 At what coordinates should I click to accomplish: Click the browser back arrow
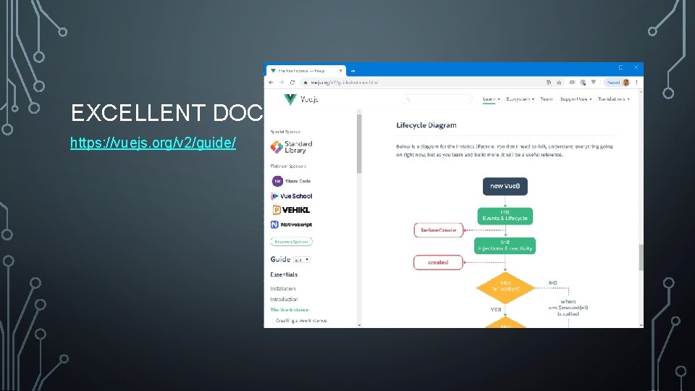271,83
